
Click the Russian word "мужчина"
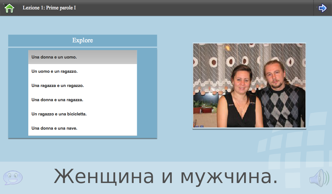coord(229,177)
